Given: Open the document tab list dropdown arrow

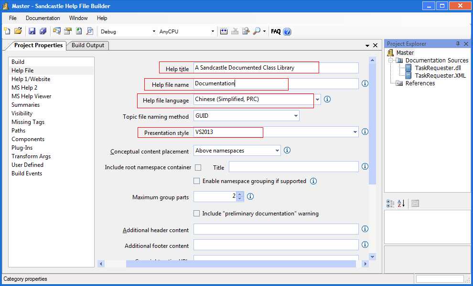Looking at the screenshot, I should coord(367,46).
